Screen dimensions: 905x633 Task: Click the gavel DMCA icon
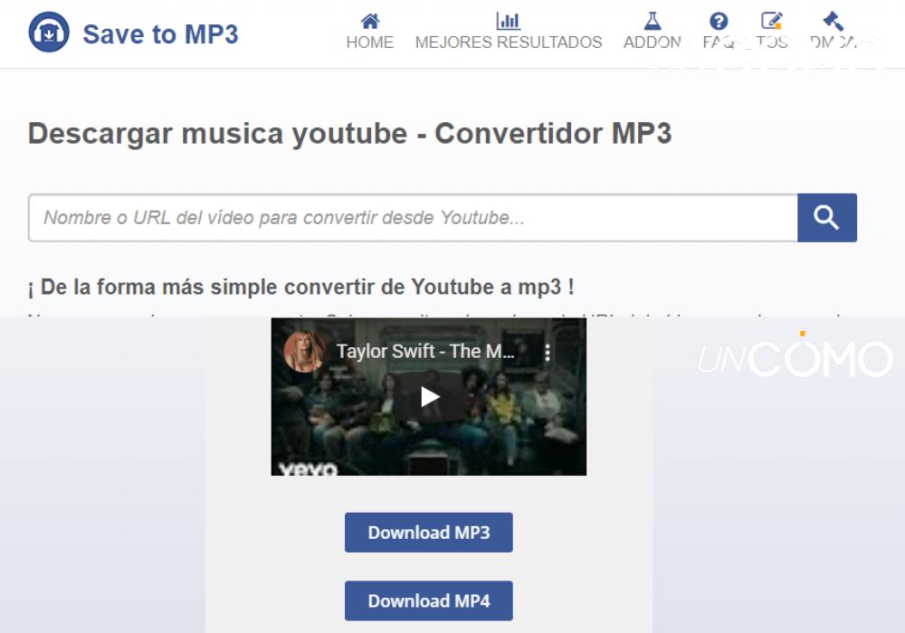coord(833,21)
